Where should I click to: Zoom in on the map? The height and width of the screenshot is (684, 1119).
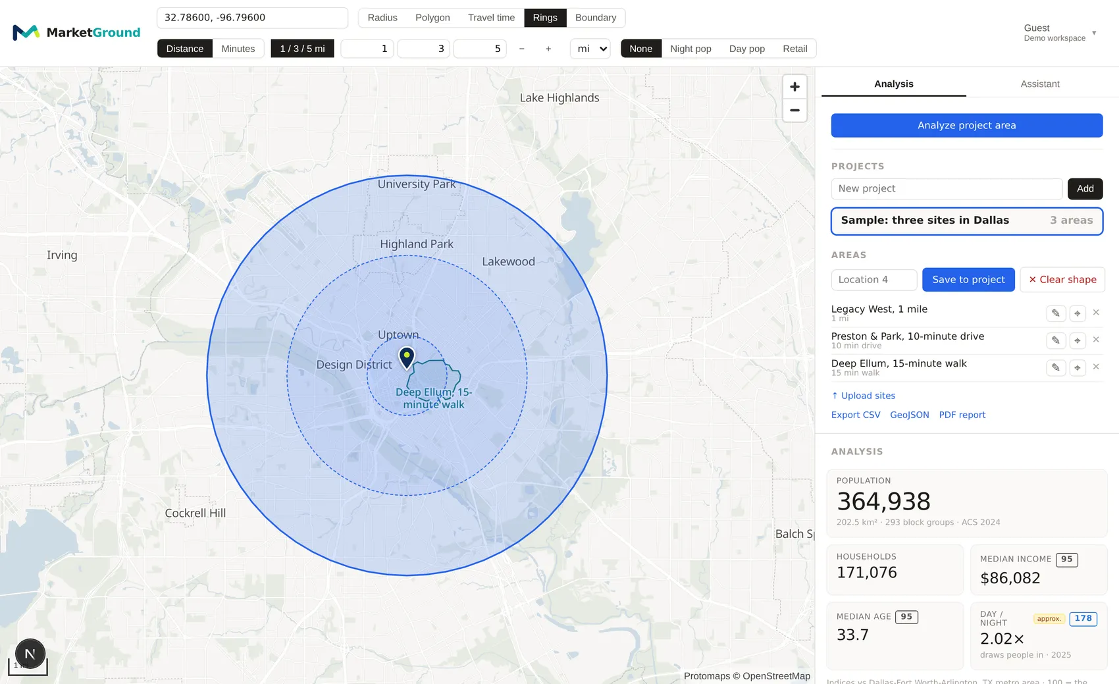point(794,87)
